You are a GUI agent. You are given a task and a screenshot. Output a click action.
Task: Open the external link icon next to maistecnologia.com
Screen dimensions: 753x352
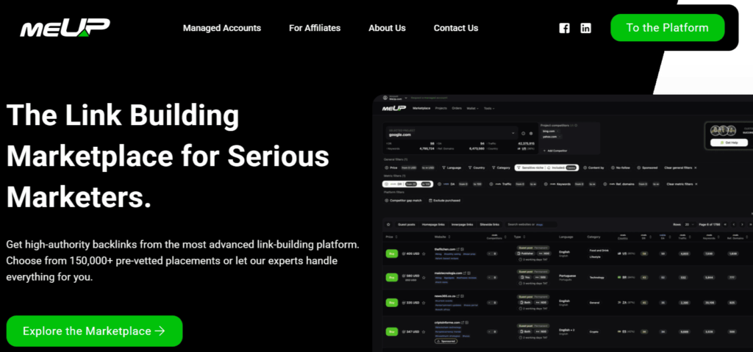465,273
